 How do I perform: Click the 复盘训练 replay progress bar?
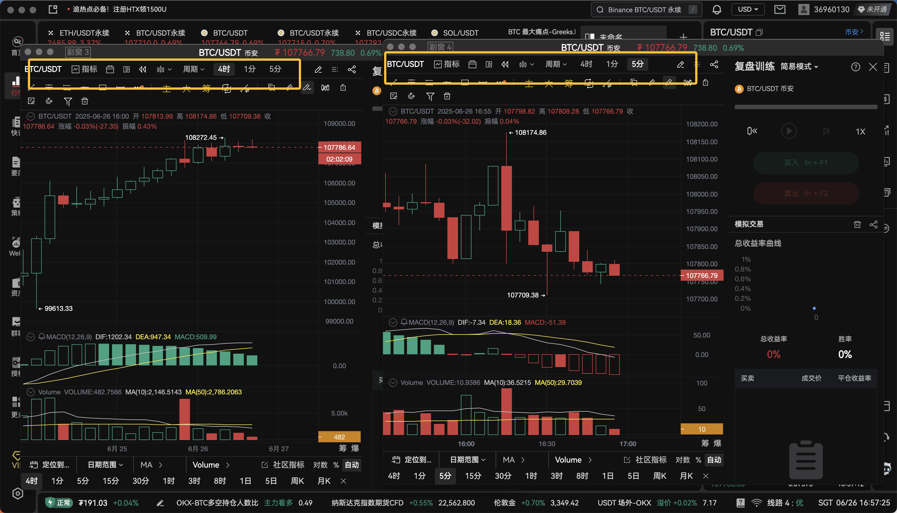(x=806, y=107)
